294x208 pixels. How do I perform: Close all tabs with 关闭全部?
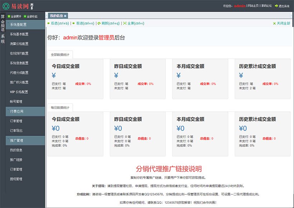pos(274,23)
